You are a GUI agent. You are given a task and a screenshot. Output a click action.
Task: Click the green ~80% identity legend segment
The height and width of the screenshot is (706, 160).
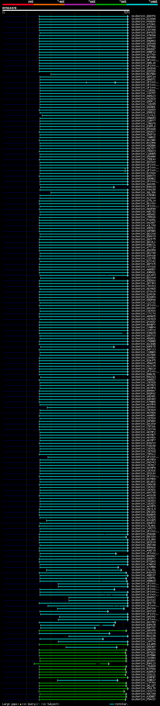(x=111, y=5)
